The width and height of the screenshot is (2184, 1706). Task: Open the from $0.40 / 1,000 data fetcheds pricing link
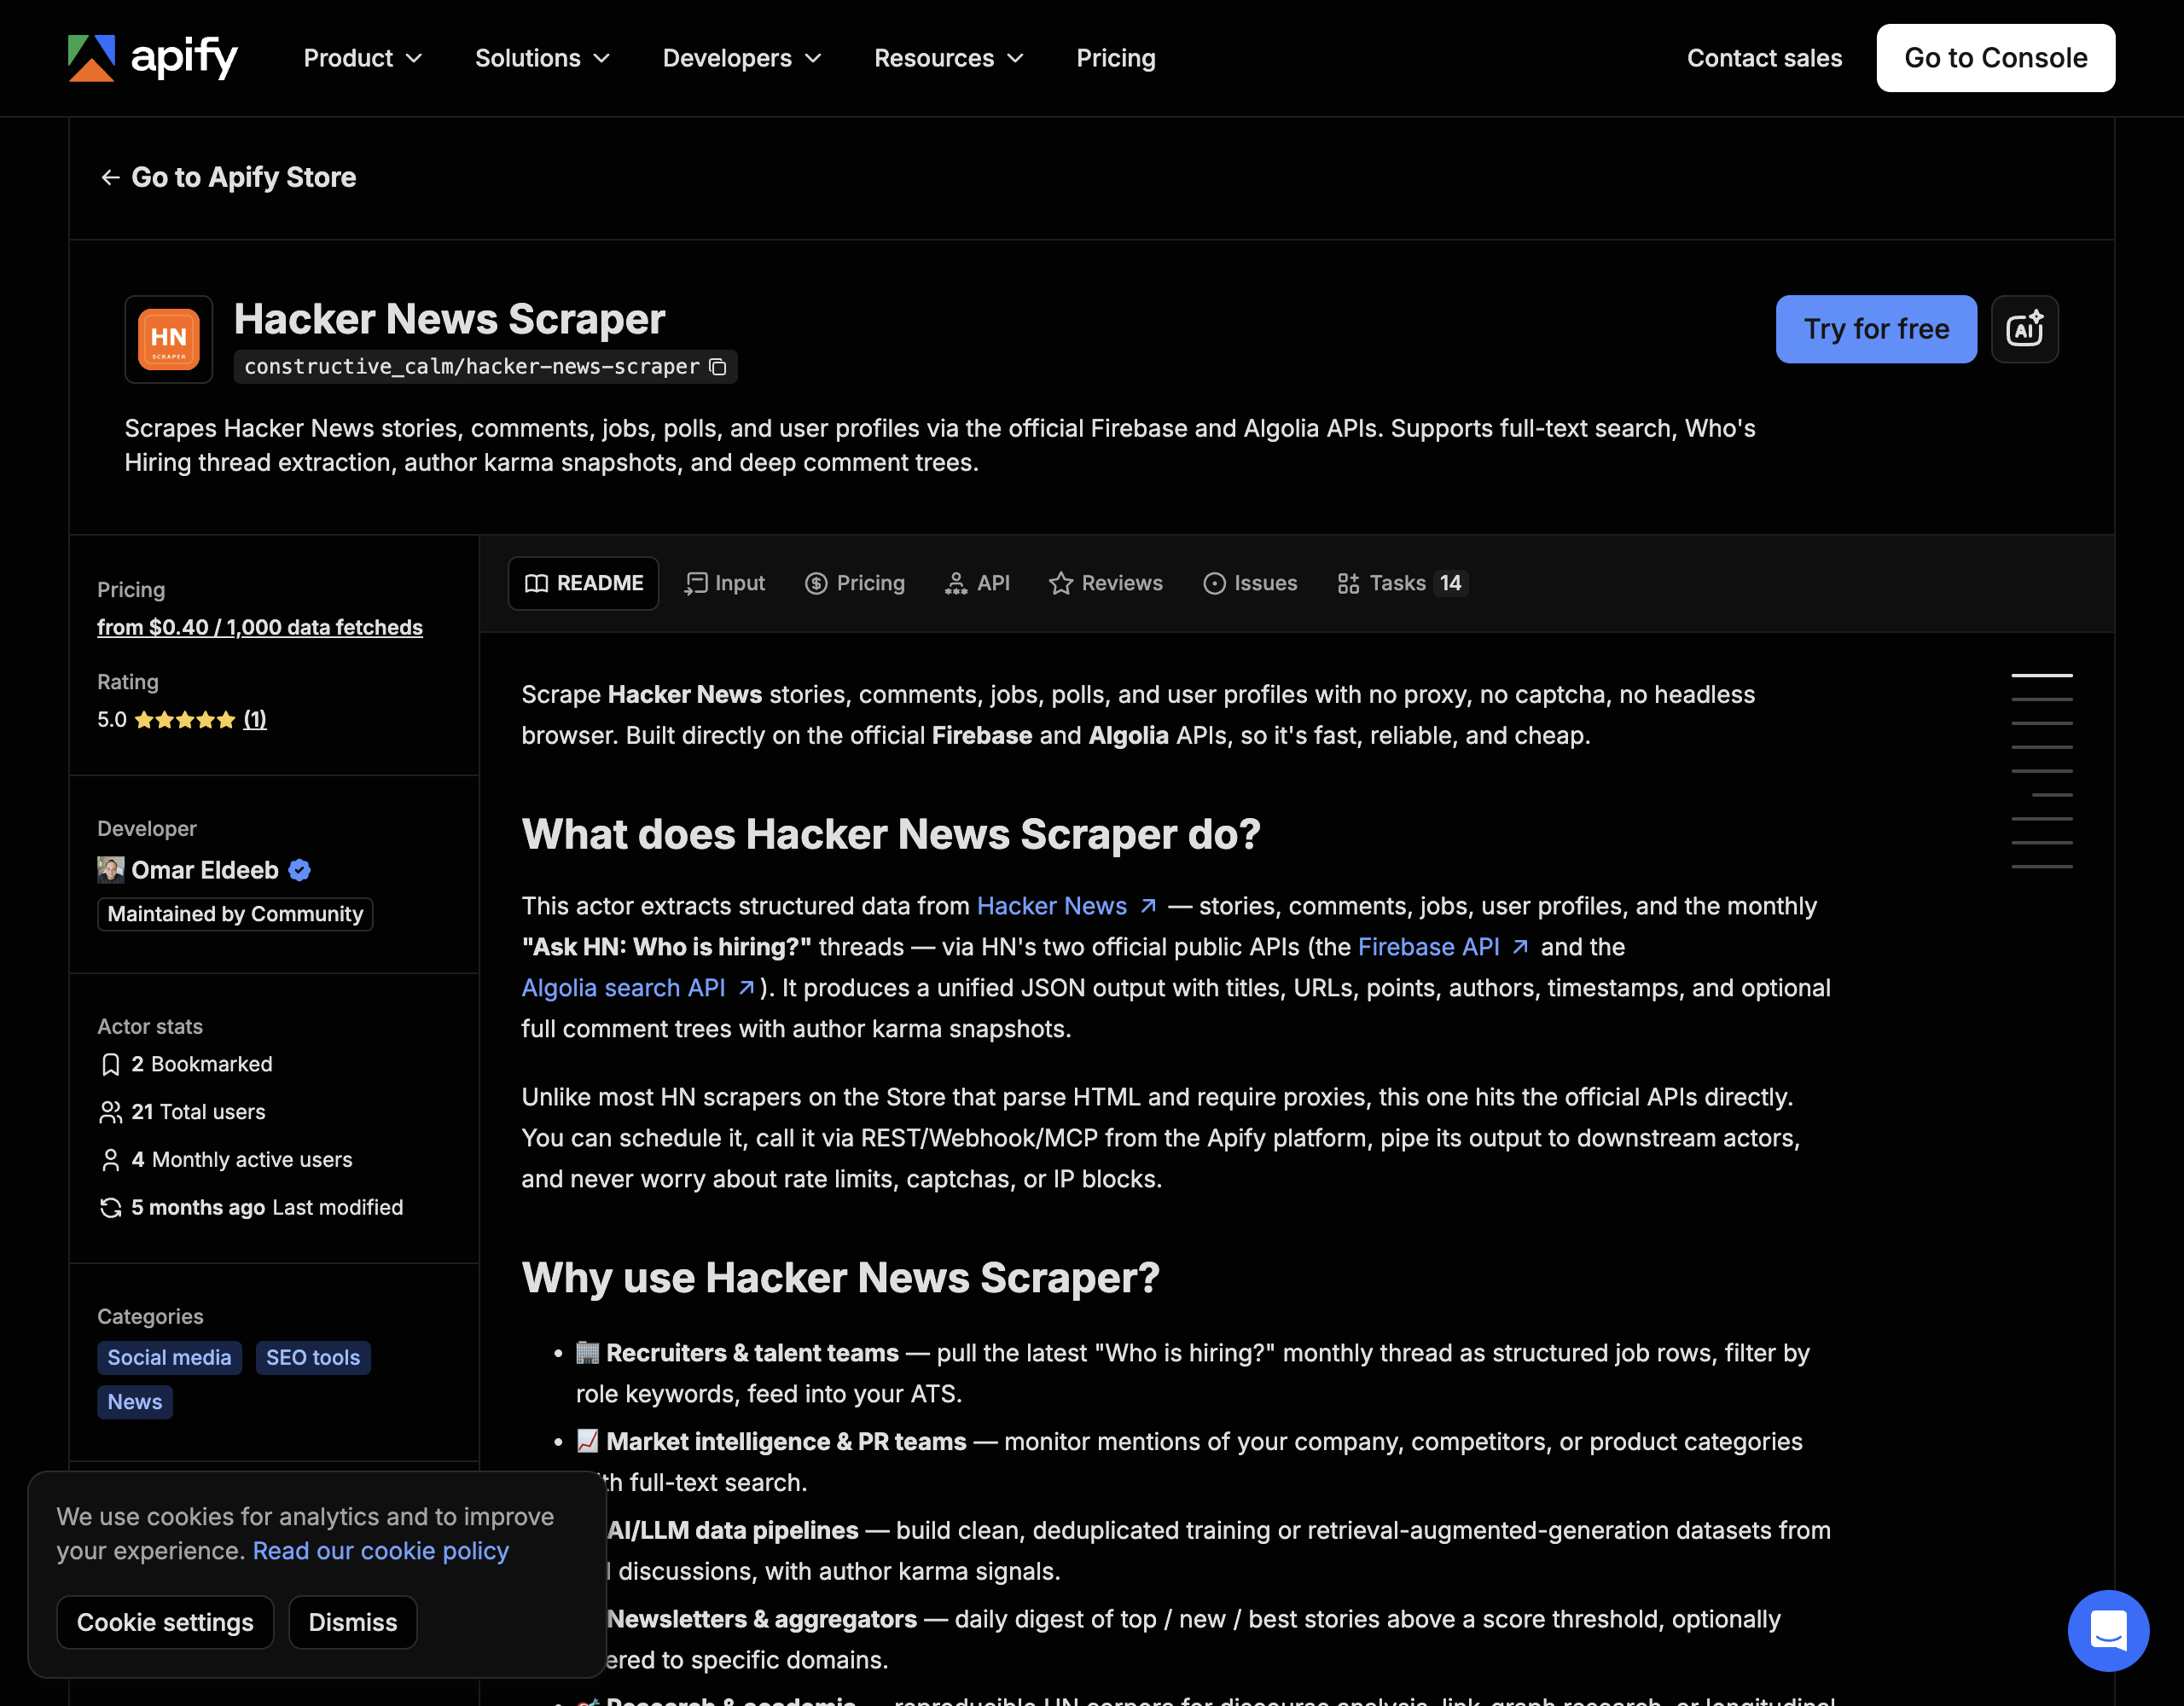[260, 627]
